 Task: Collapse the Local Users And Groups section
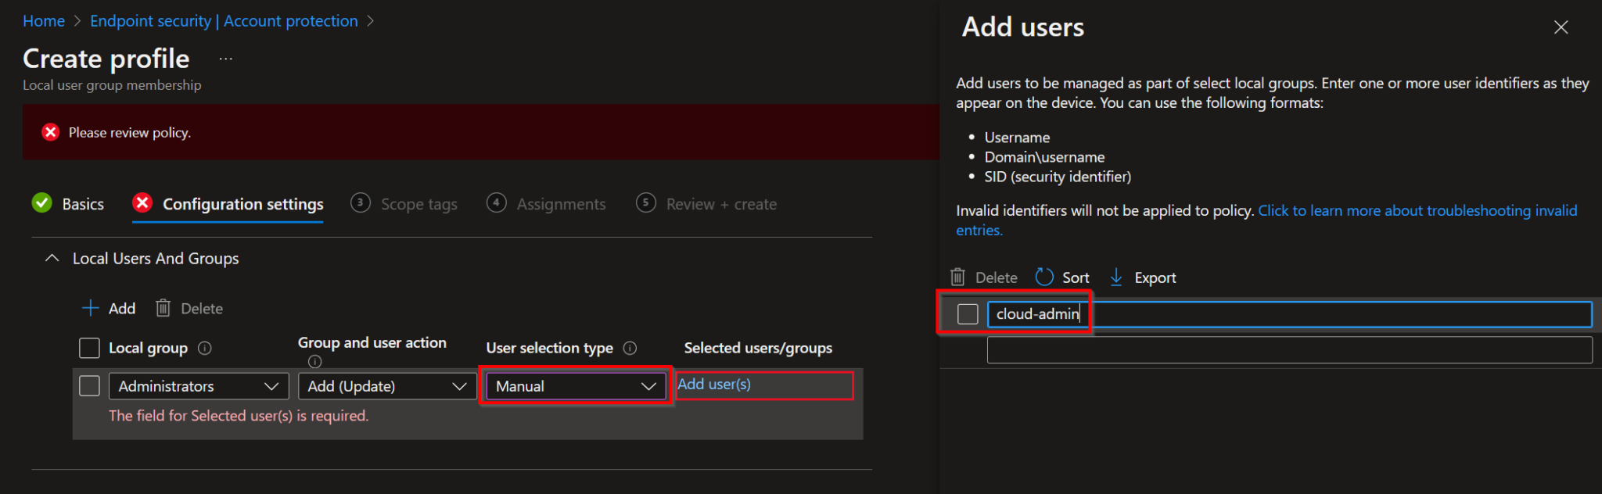(x=52, y=259)
